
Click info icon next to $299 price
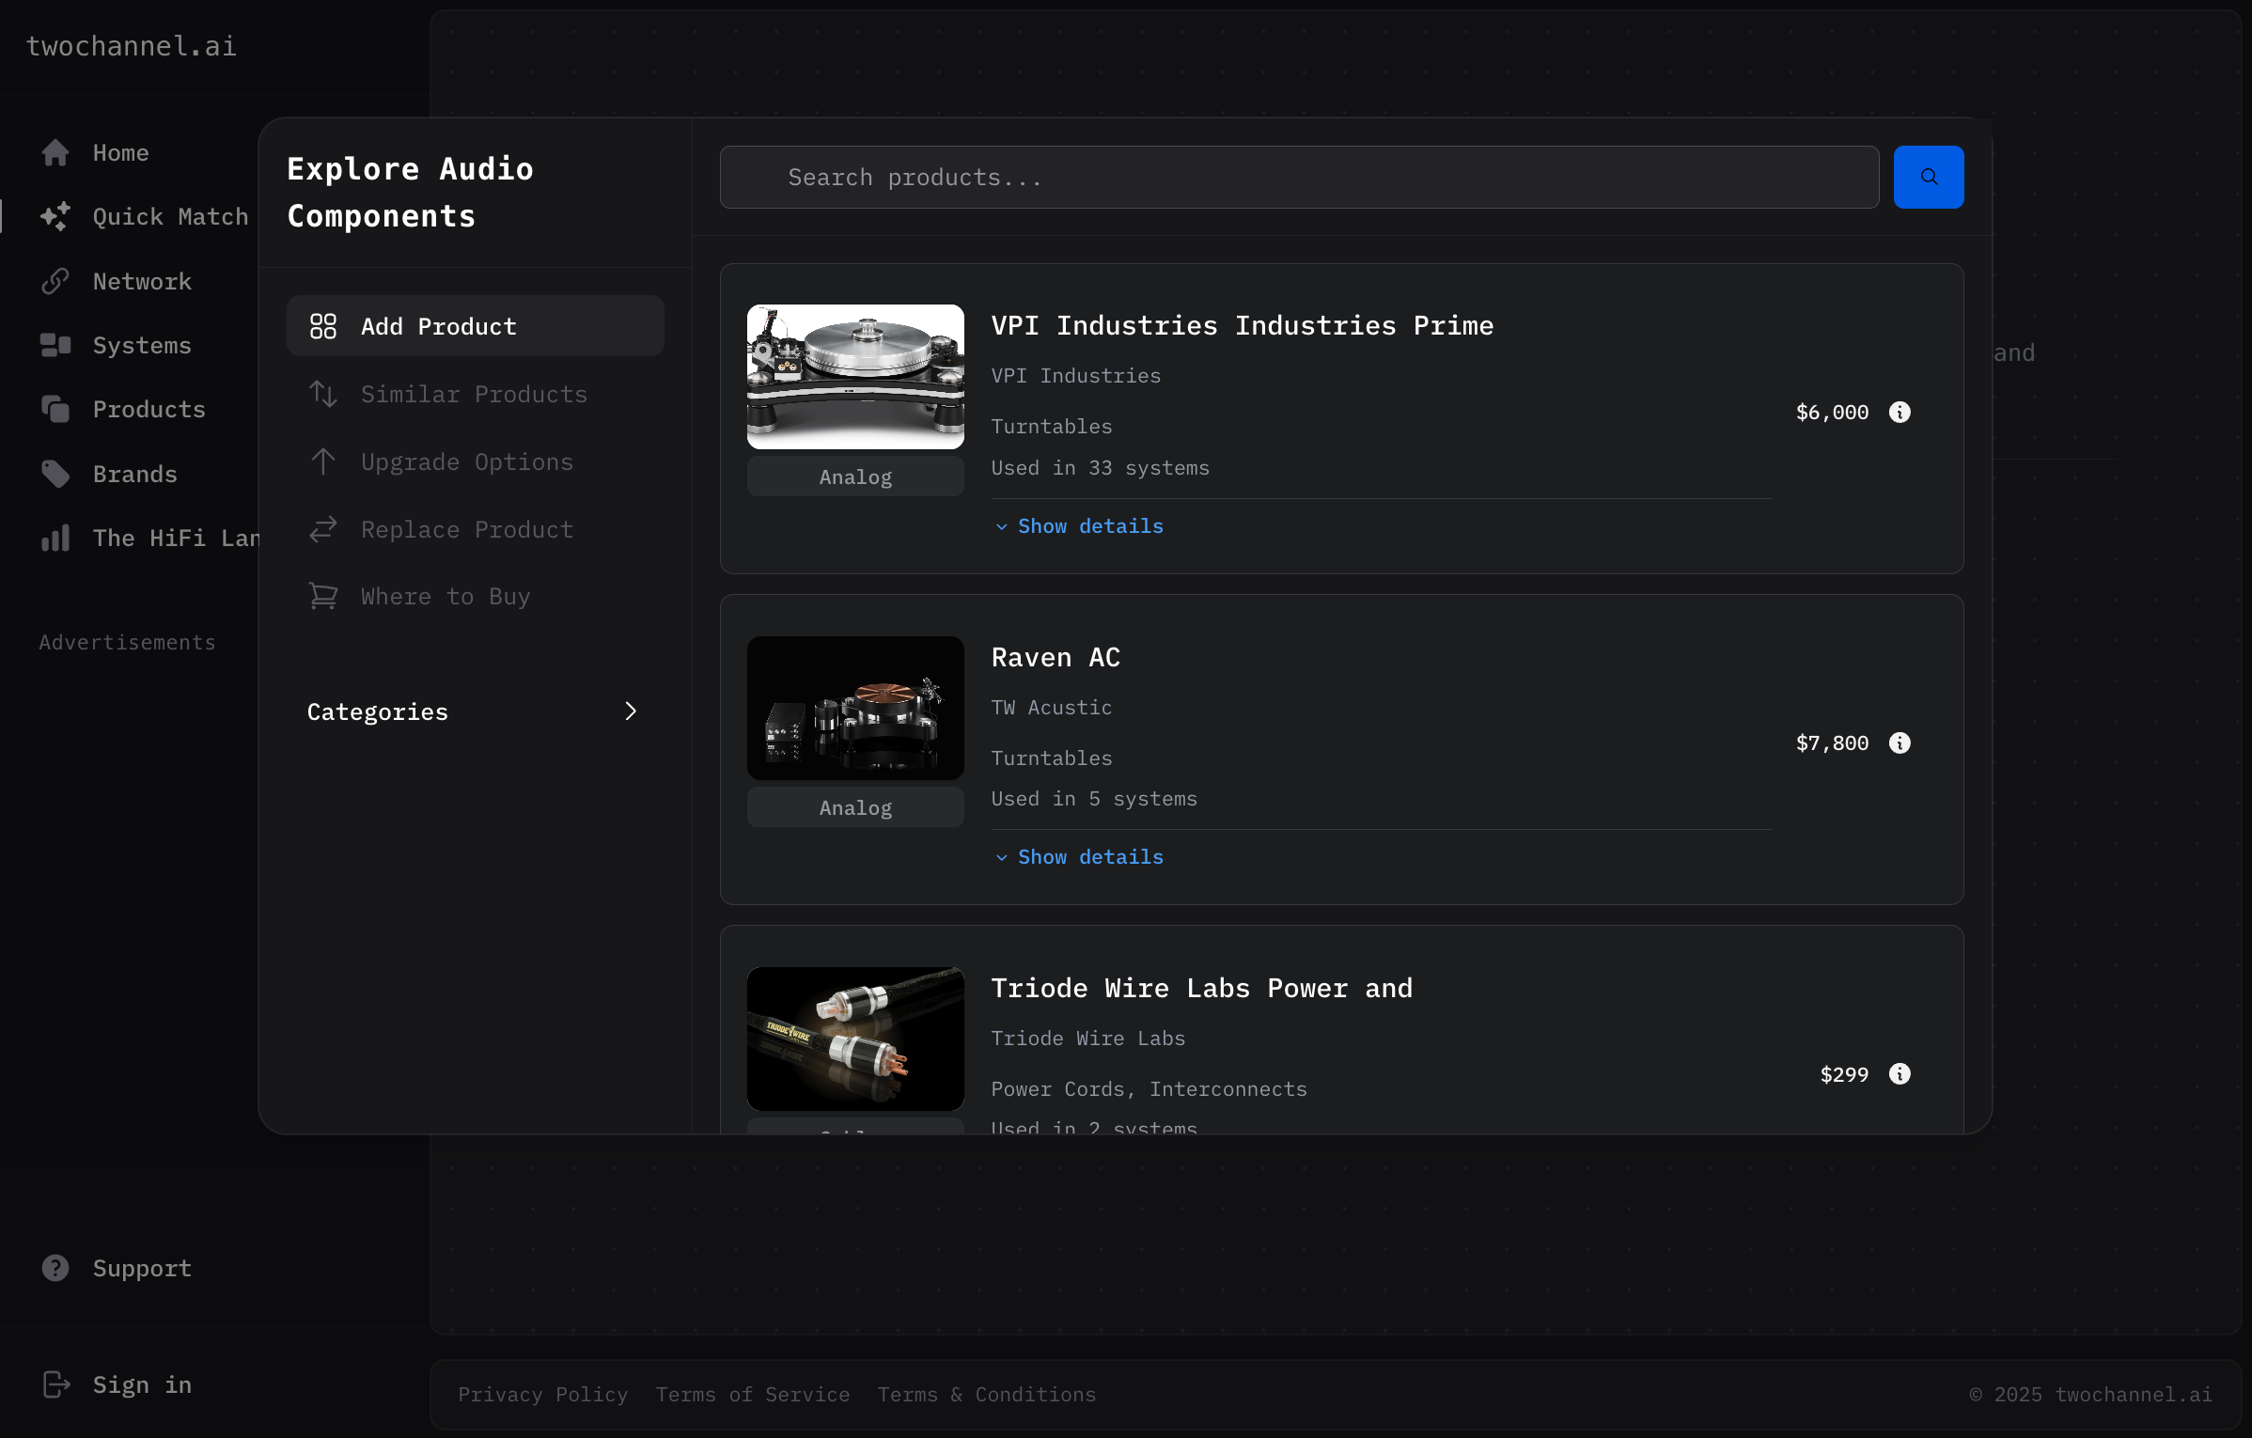point(1900,1073)
